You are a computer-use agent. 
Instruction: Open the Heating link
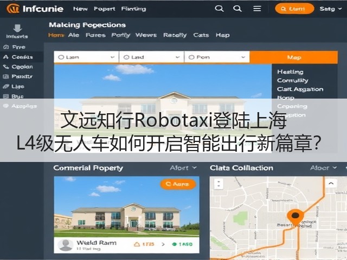(x=290, y=72)
